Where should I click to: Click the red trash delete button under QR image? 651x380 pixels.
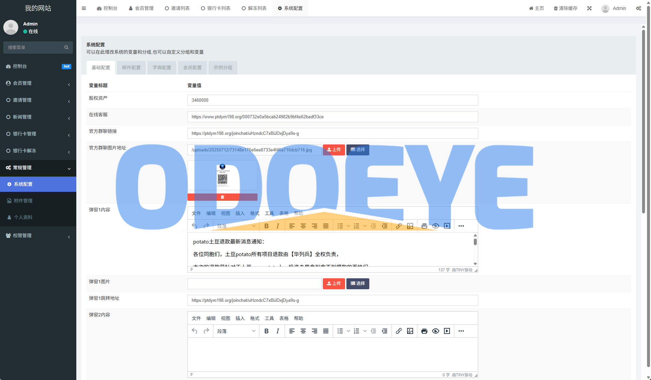(222, 197)
